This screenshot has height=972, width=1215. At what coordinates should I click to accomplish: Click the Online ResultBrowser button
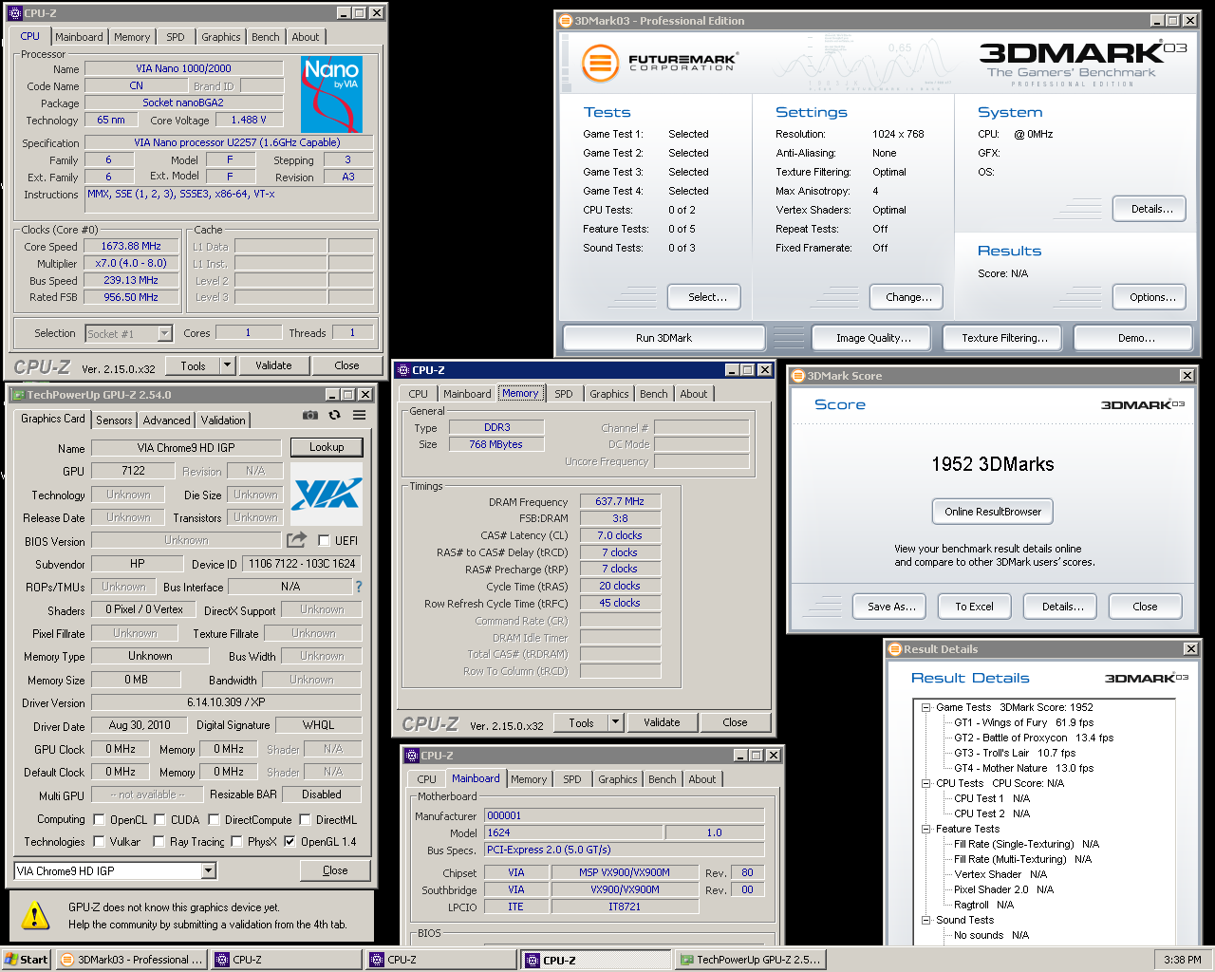(993, 512)
